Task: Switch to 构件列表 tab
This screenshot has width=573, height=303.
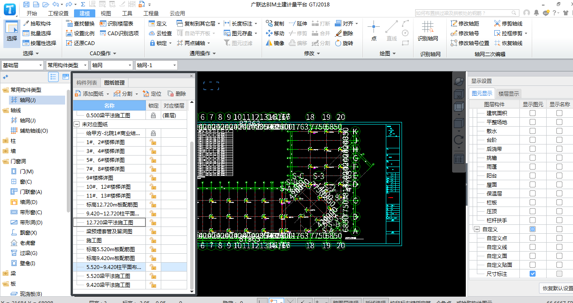Action: pyautogui.click(x=87, y=83)
